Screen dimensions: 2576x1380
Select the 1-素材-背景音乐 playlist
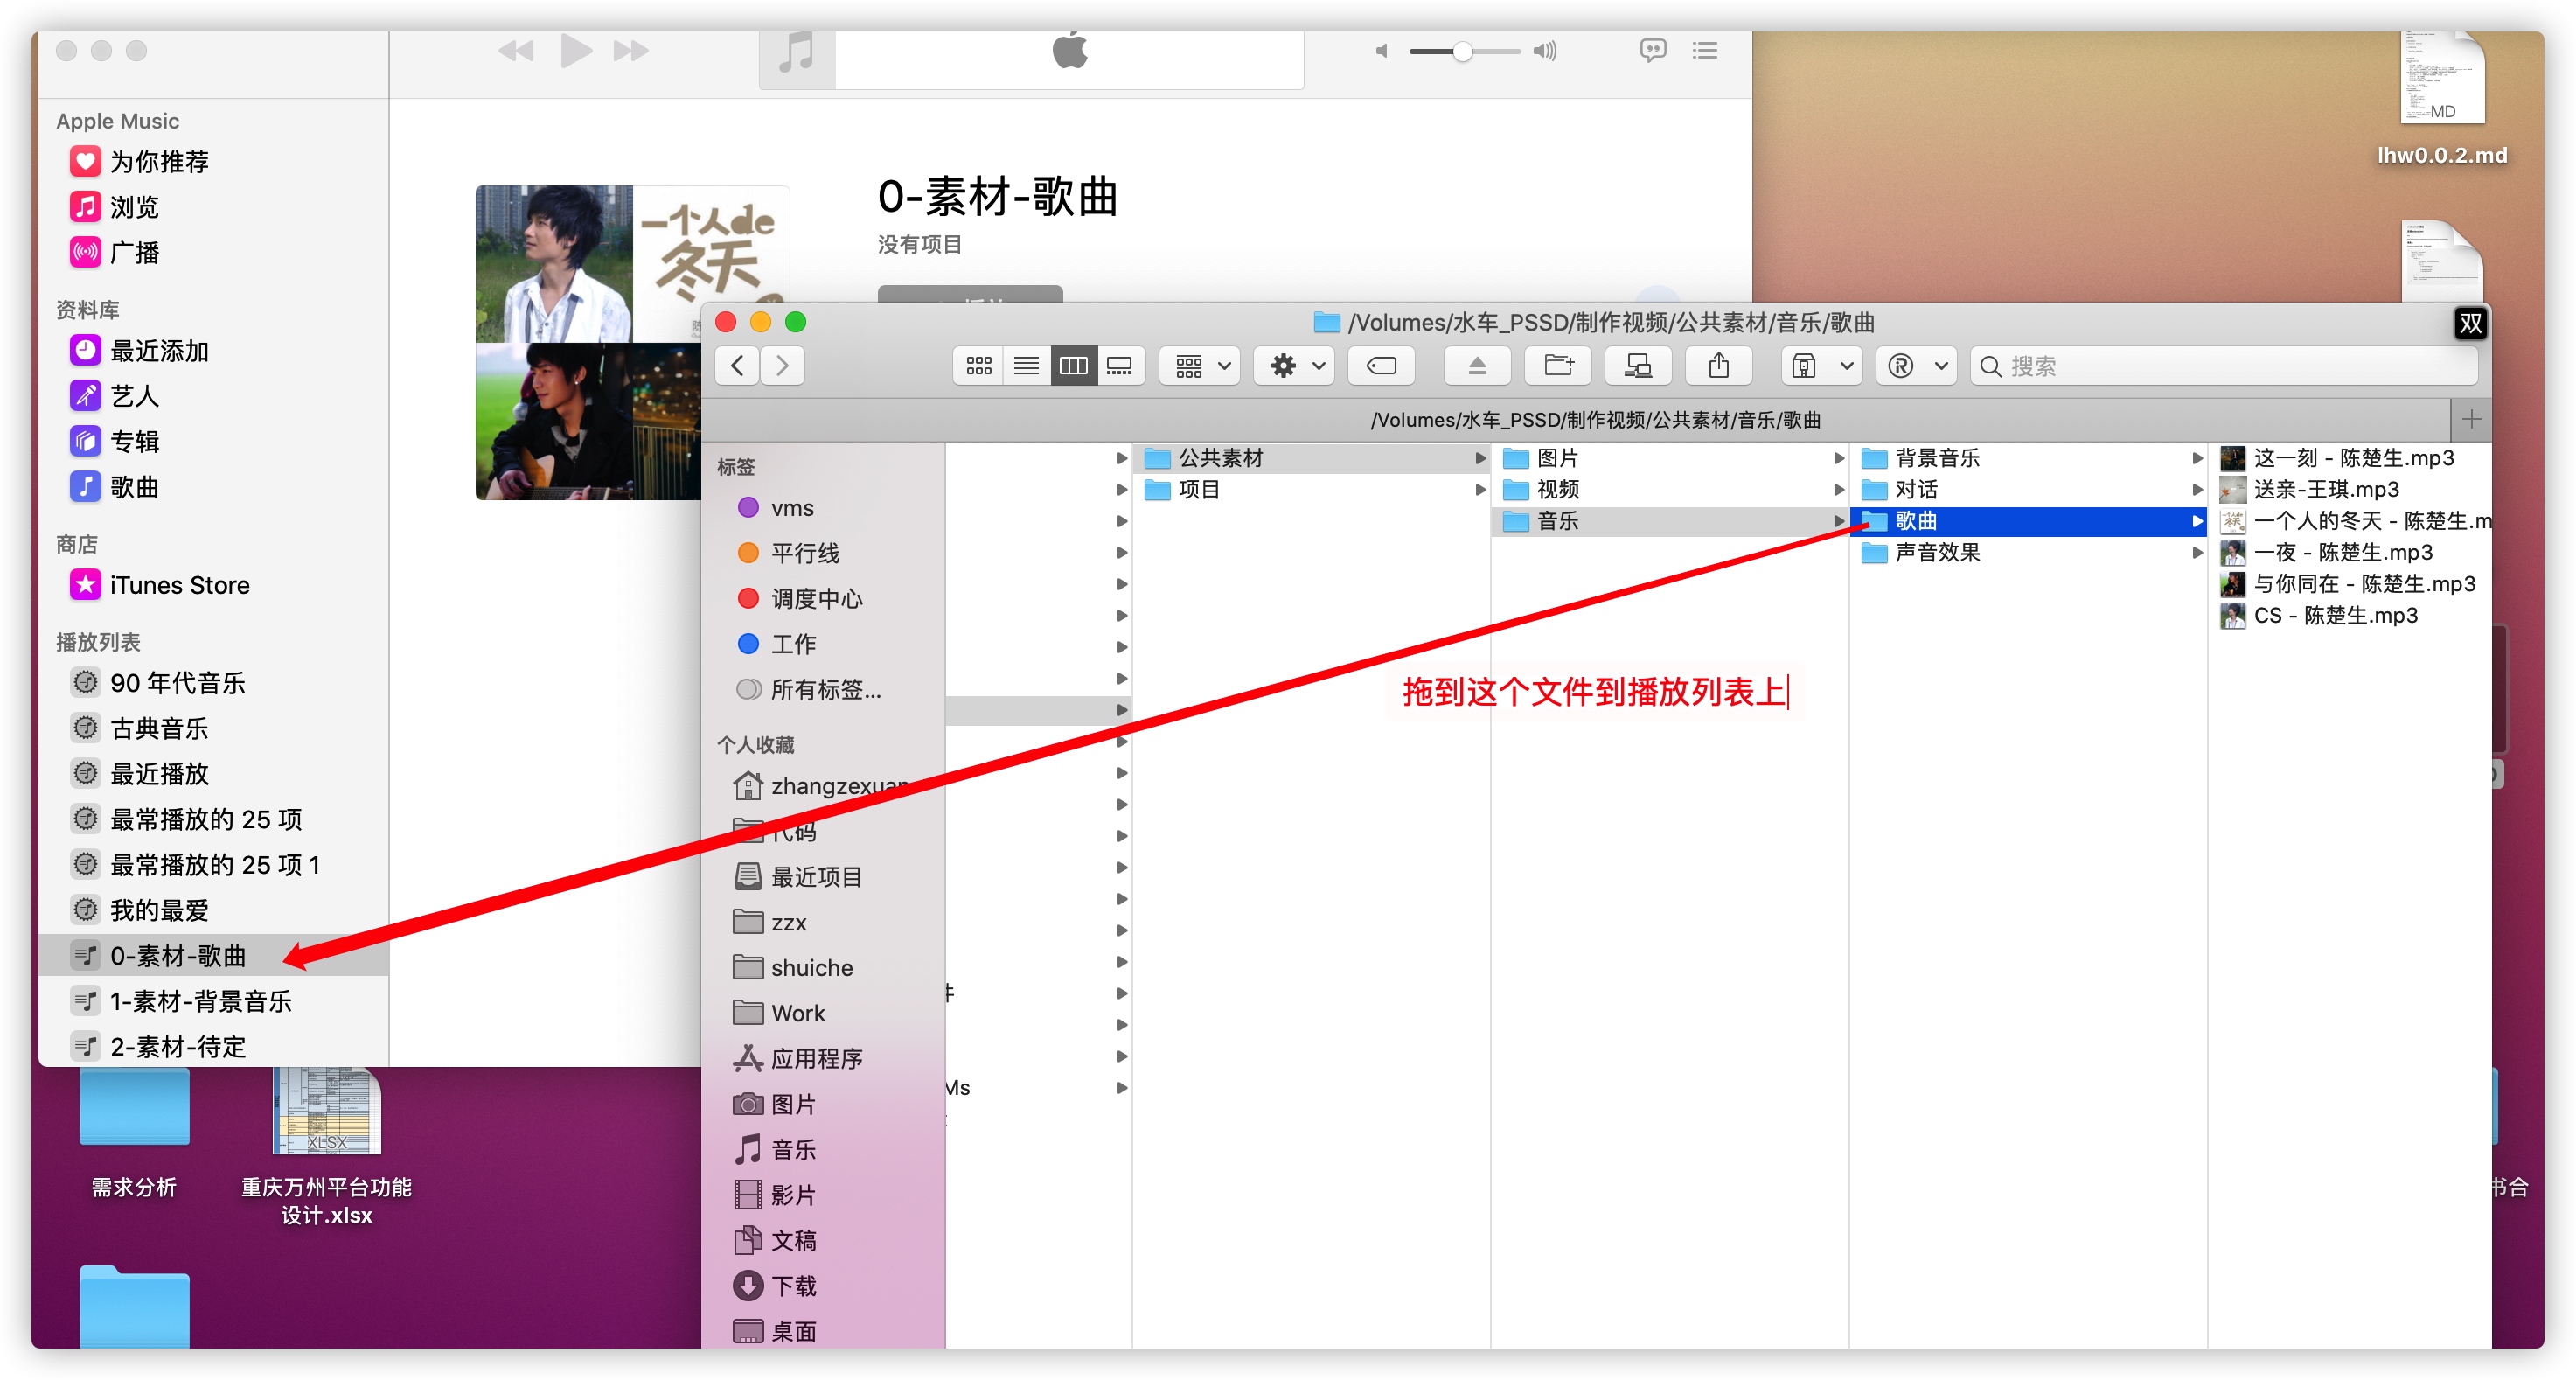click(x=200, y=1001)
